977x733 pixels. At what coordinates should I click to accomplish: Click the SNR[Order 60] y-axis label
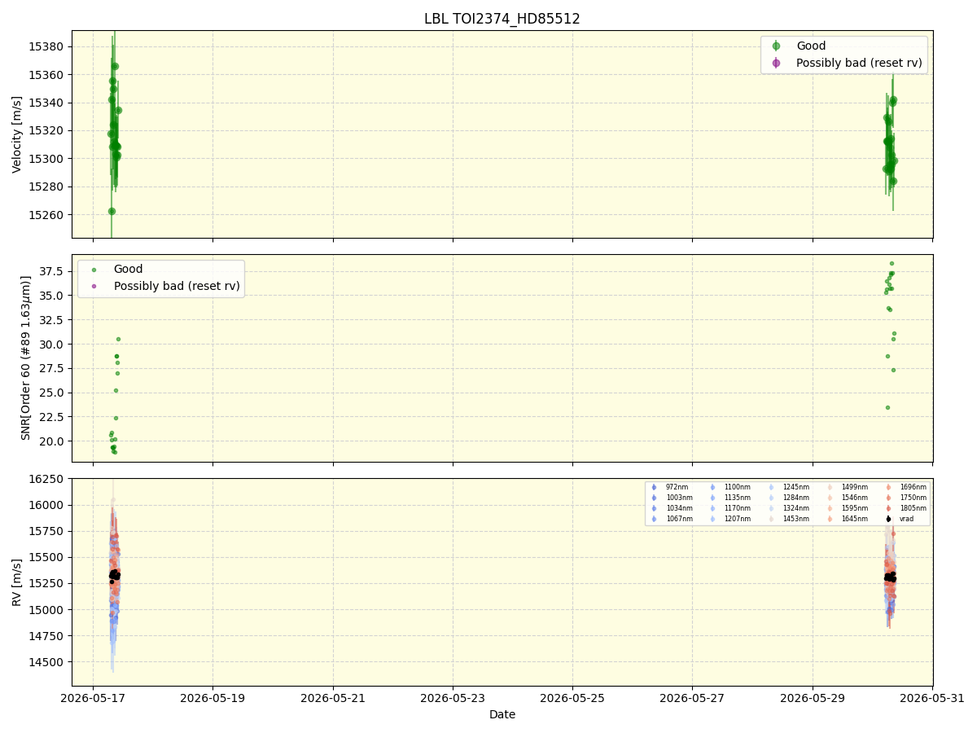click(x=26, y=358)
